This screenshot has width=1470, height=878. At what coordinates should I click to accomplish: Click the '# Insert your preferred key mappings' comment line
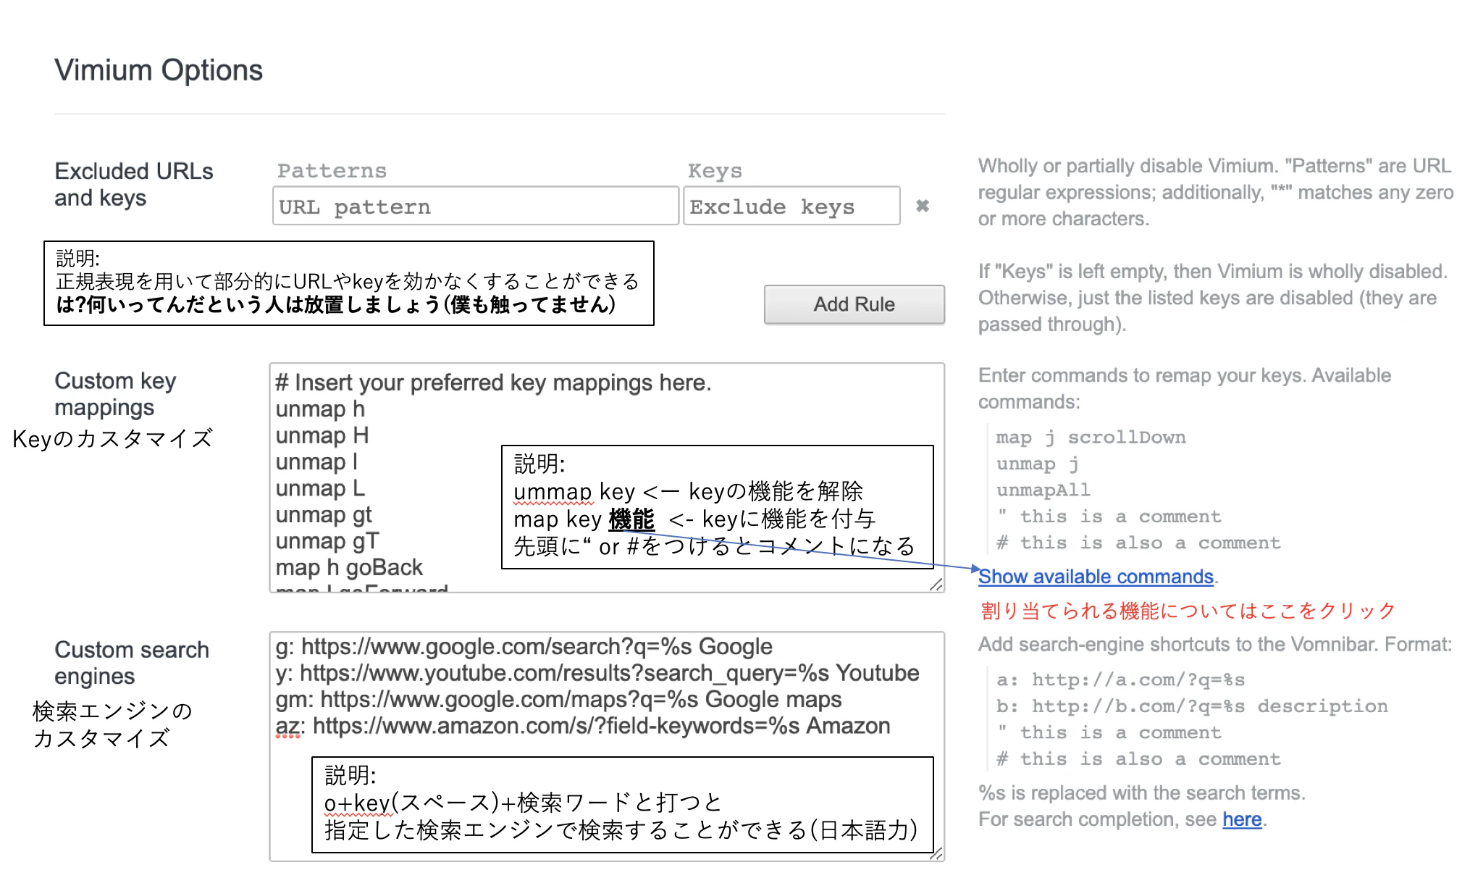493,382
